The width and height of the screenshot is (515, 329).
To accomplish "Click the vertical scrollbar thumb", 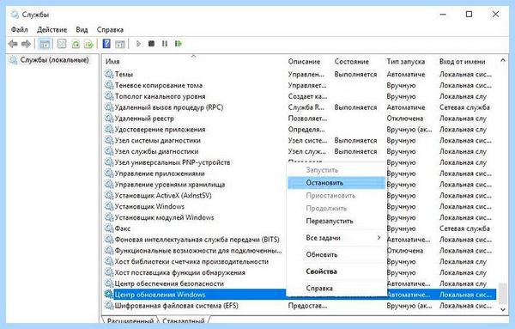I will click(502, 293).
